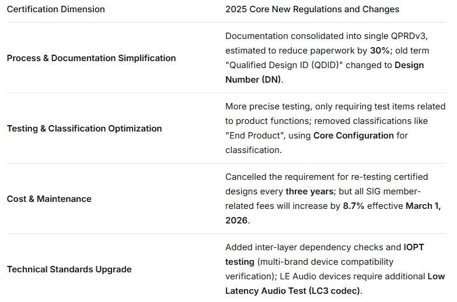The width and height of the screenshot is (457, 302).
Task: Click the bold "Design Number (DN)" term
Action: [x=409, y=65]
